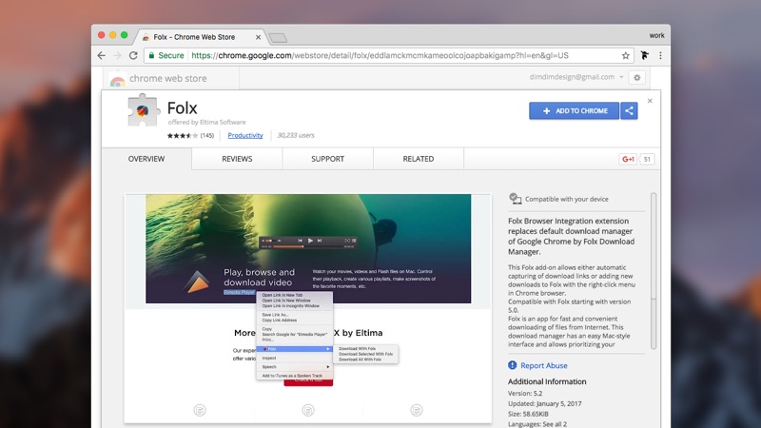Click the star rating for Folx
This screenshot has height=428, width=761.
pyautogui.click(x=183, y=135)
